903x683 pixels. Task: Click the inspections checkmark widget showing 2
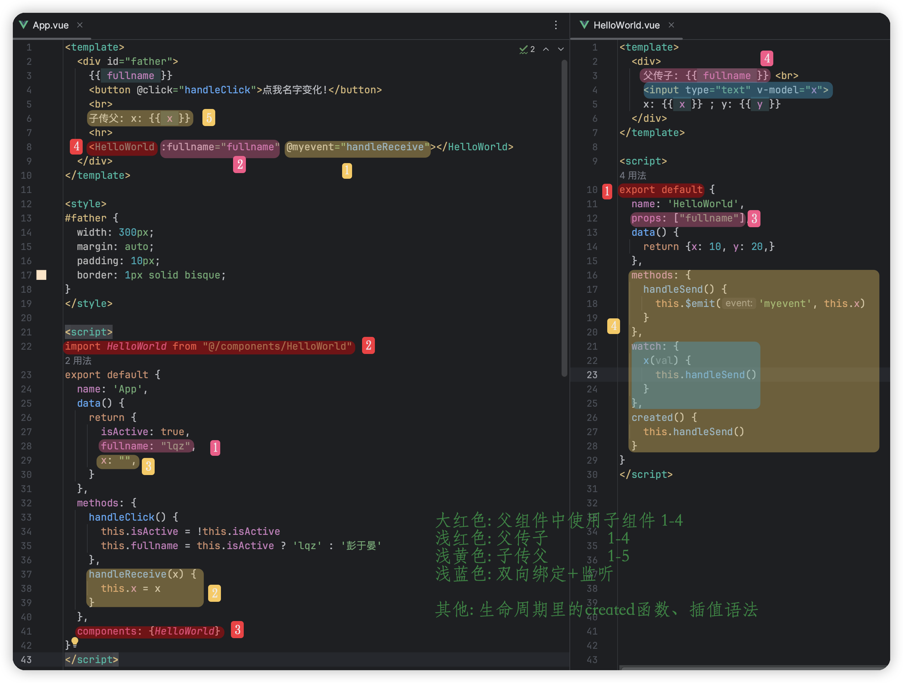tap(527, 49)
